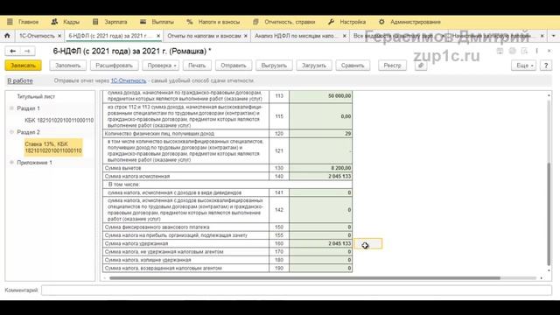The width and height of the screenshot is (560, 315).
Task: Click the Отправить button
Action: click(234, 66)
